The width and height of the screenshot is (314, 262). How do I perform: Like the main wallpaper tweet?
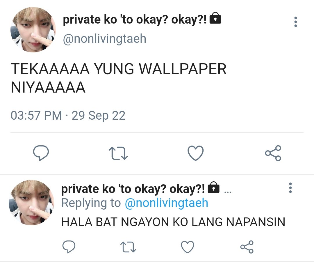[x=196, y=153]
